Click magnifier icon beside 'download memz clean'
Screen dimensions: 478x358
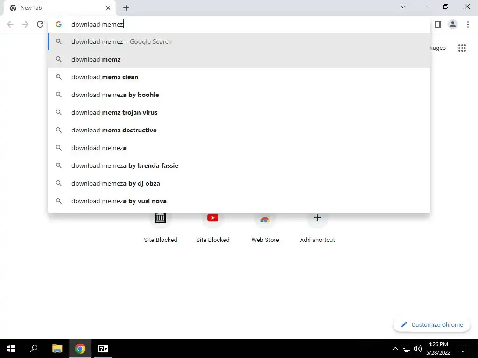click(x=58, y=77)
